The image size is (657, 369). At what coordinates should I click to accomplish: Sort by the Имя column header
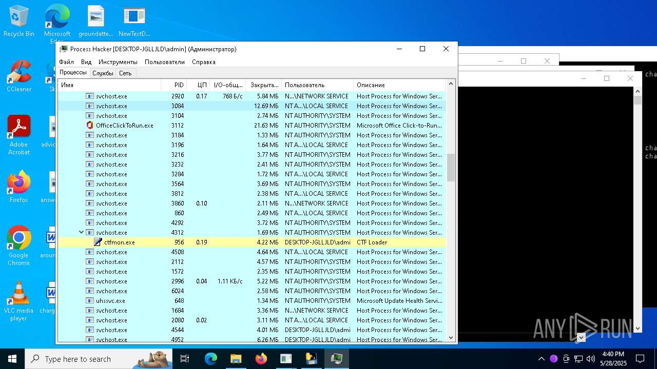coord(109,85)
